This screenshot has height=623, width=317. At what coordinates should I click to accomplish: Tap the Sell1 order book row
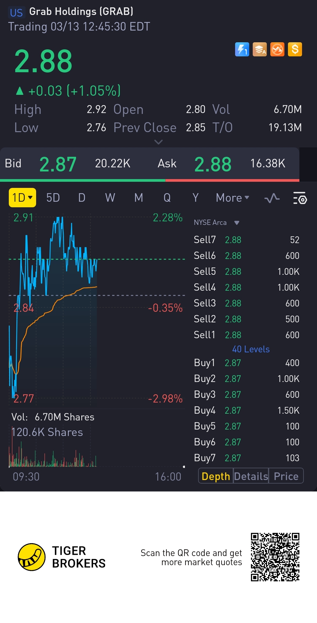247,335
